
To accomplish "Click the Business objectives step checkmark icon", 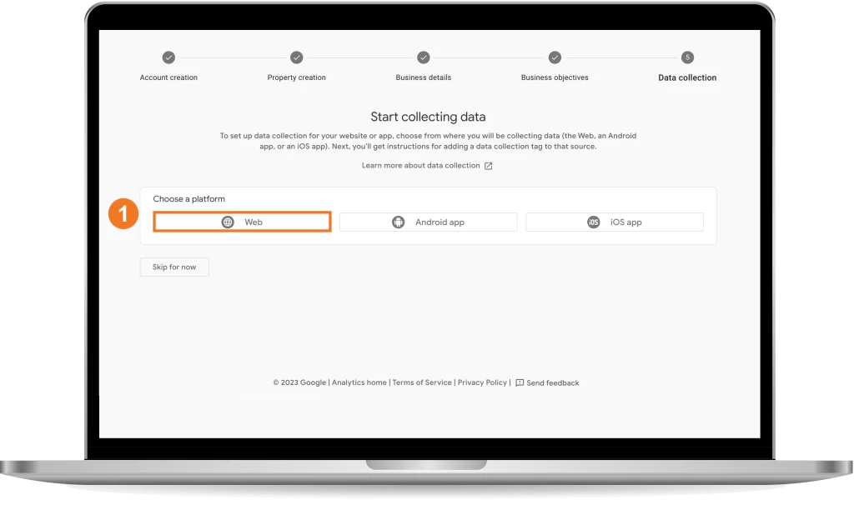I will tap(555, 57).
